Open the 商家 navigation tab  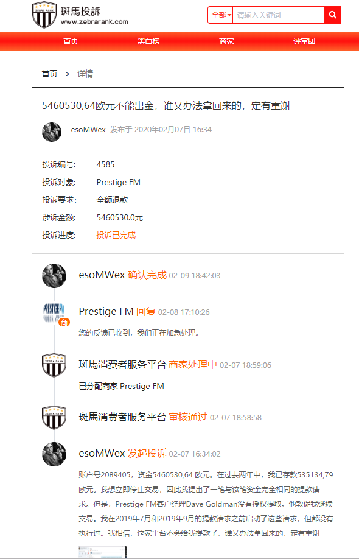pyautogui.click(x=226, y=41)
